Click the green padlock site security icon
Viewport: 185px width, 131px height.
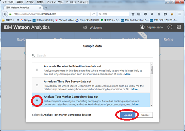point(10,14)
